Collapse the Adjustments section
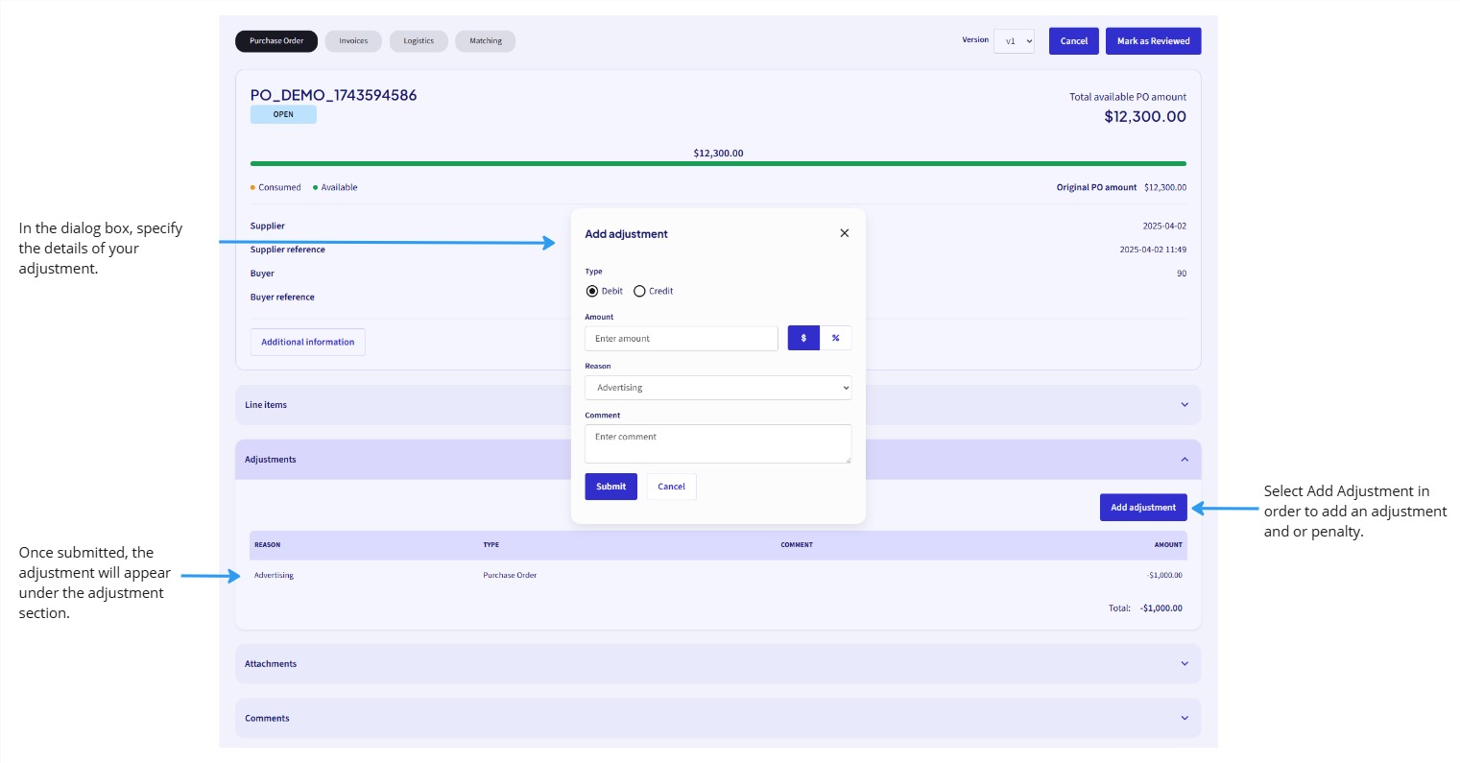1460x763 pixels. pyautogui.click(x=1184, y=459)
